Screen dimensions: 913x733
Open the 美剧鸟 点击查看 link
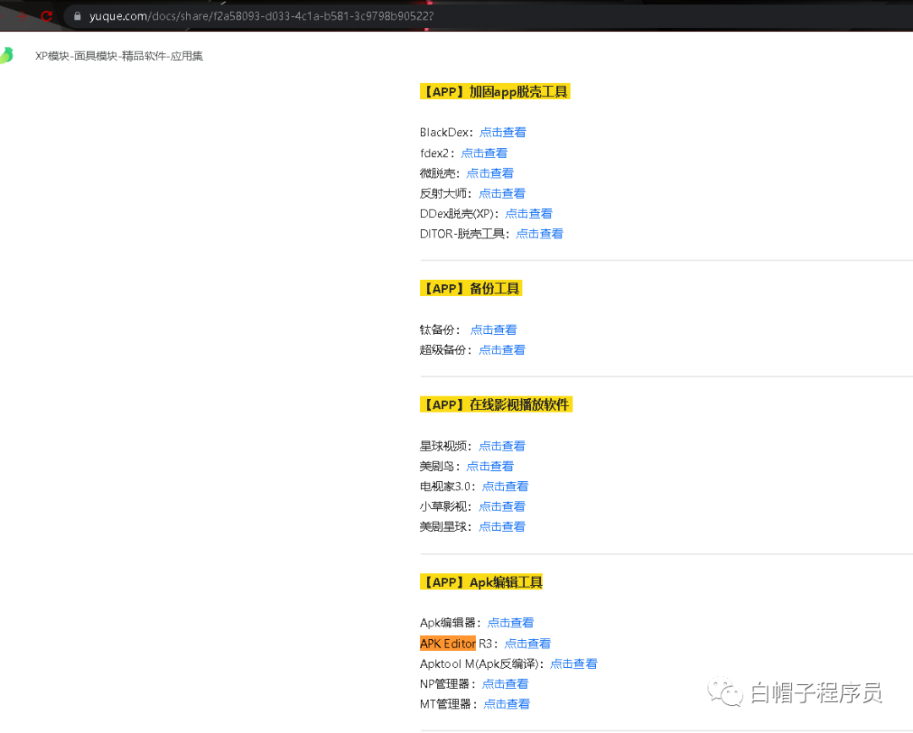[489, 466]
